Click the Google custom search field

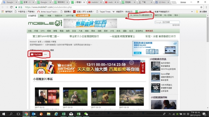[x=167, y=22]
